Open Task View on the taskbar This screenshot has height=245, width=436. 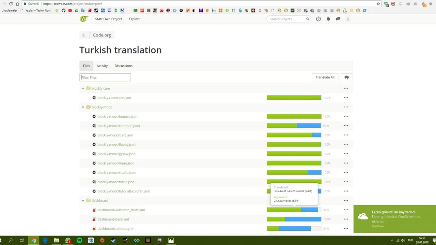(21, 240)
